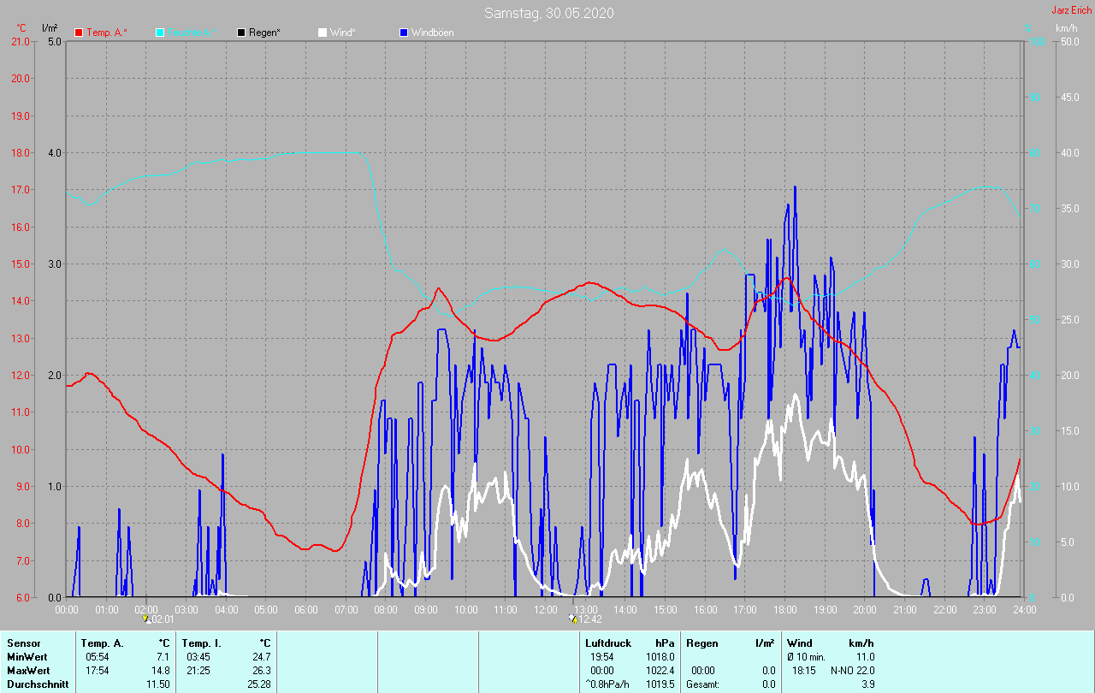Select the indoor maximum value '26.3'

click(262, 671)
